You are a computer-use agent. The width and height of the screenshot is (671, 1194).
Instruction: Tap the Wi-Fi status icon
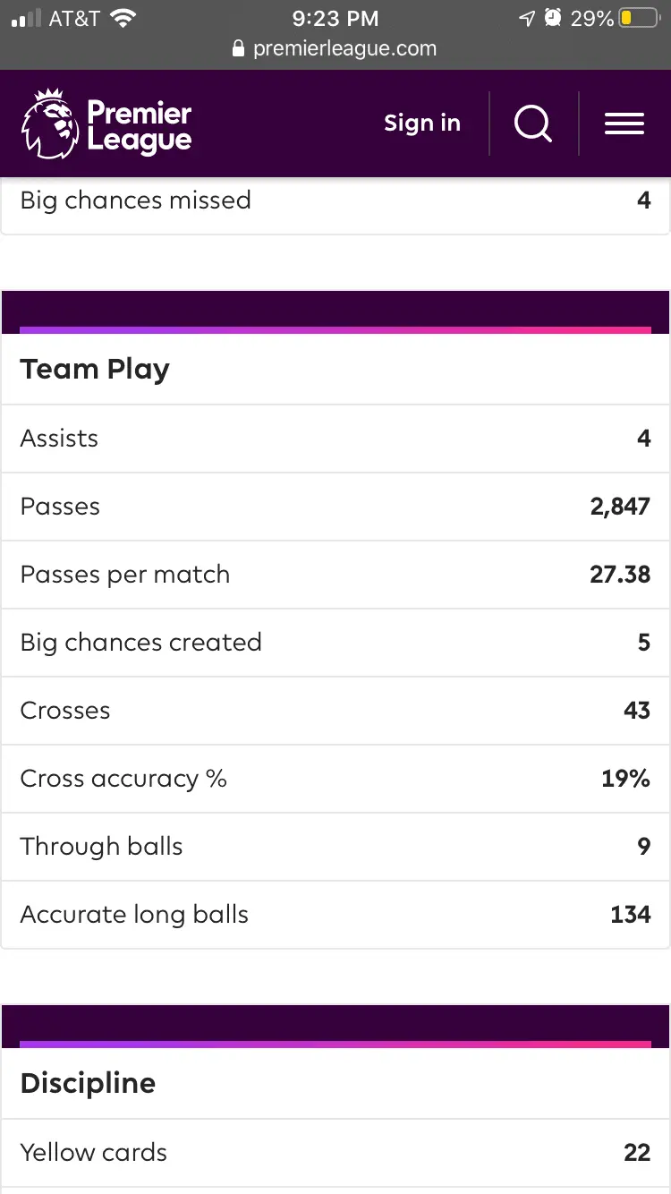[123, 18]
